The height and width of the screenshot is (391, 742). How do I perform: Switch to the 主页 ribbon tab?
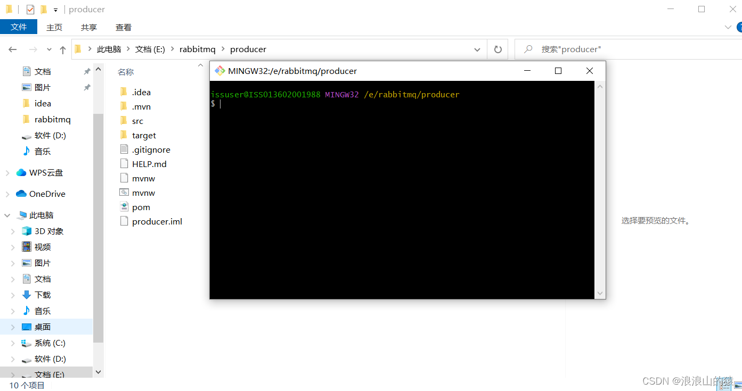pyautogui.click(x=54, y=27)
